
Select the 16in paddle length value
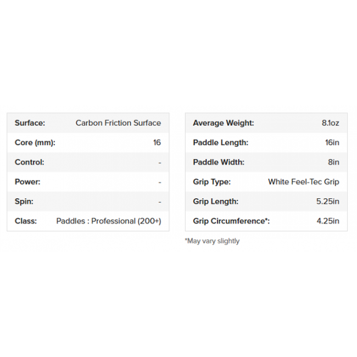pos(332,143)
